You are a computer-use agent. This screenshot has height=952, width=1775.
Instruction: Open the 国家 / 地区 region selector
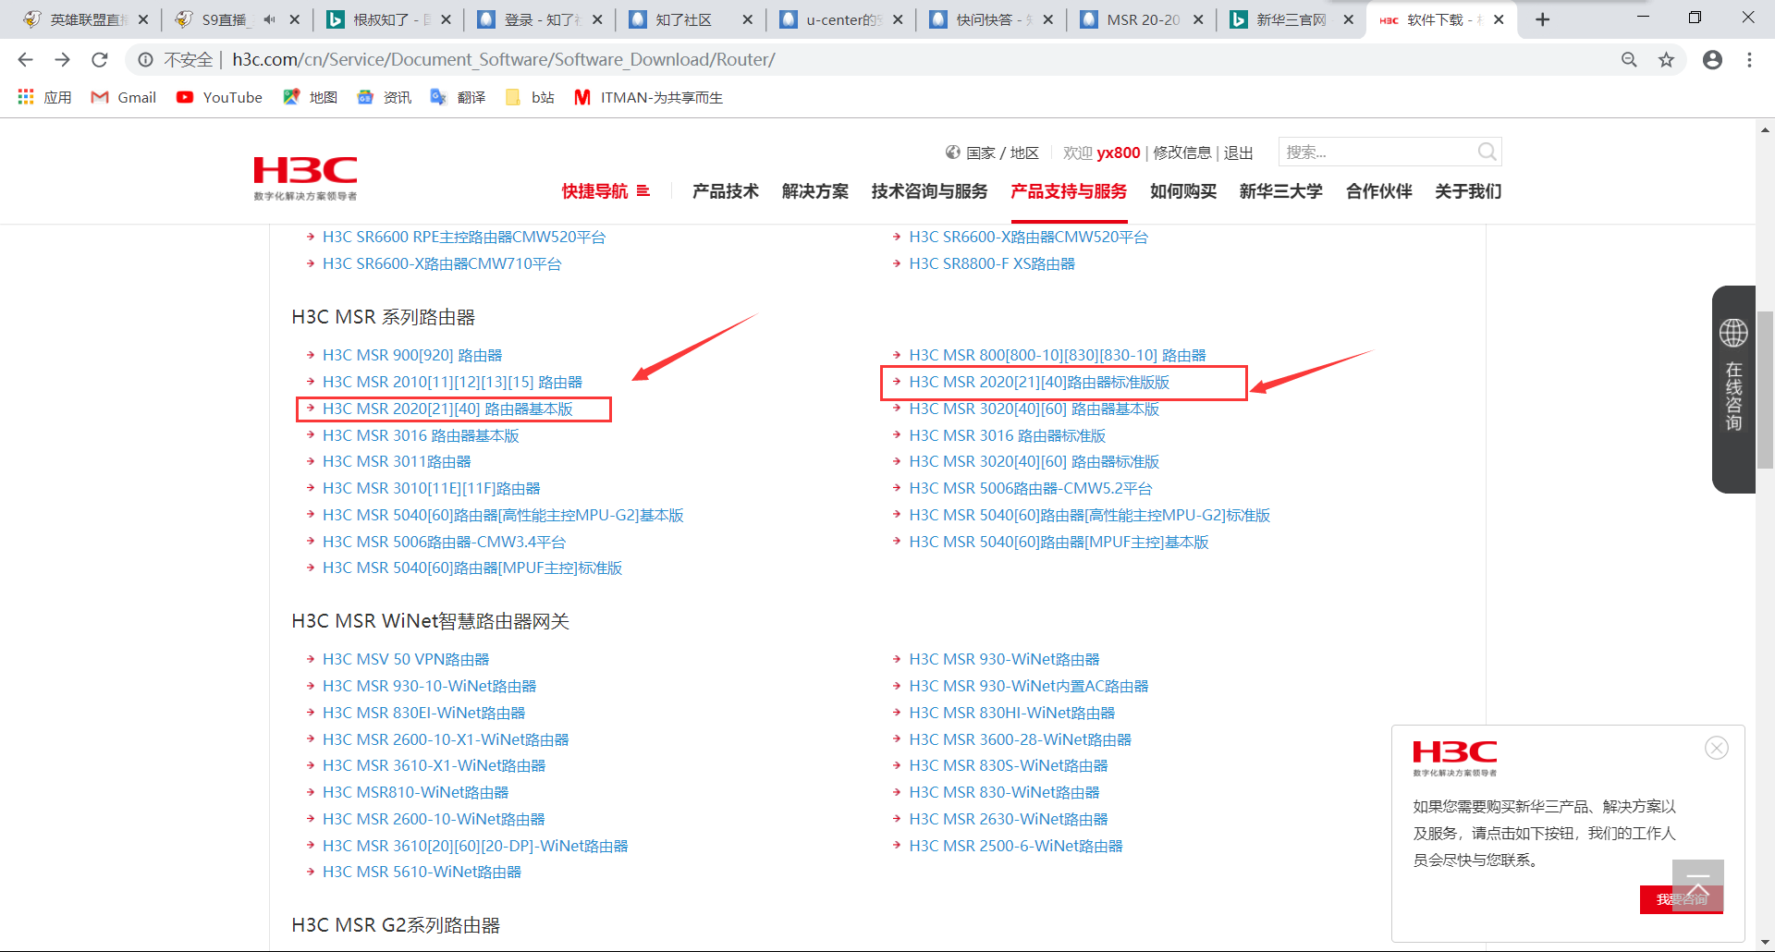click(x=992, y=153)
